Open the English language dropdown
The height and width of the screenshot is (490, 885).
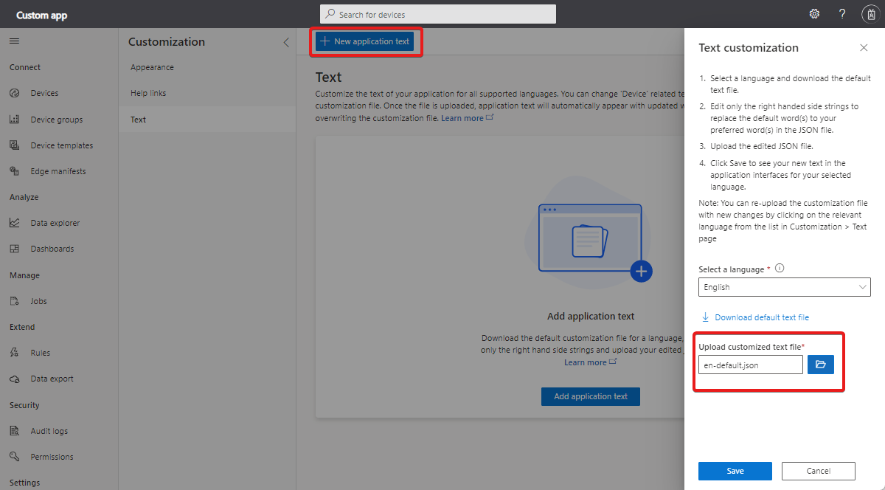[784, 287]
